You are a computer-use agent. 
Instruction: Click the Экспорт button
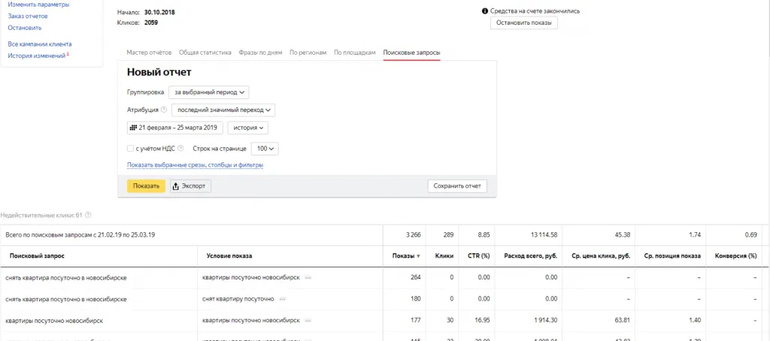click(190, 186)
